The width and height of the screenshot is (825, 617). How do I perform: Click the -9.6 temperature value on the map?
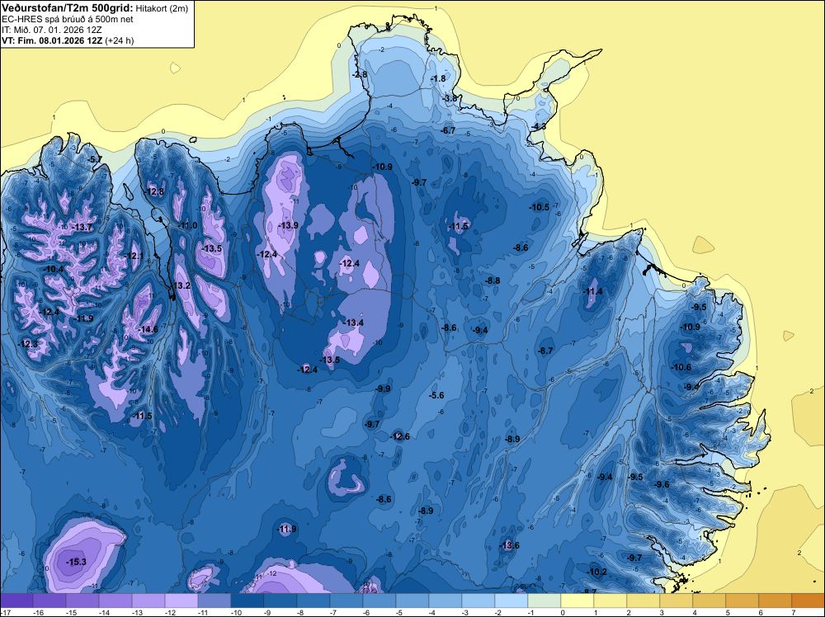[662, 484]
